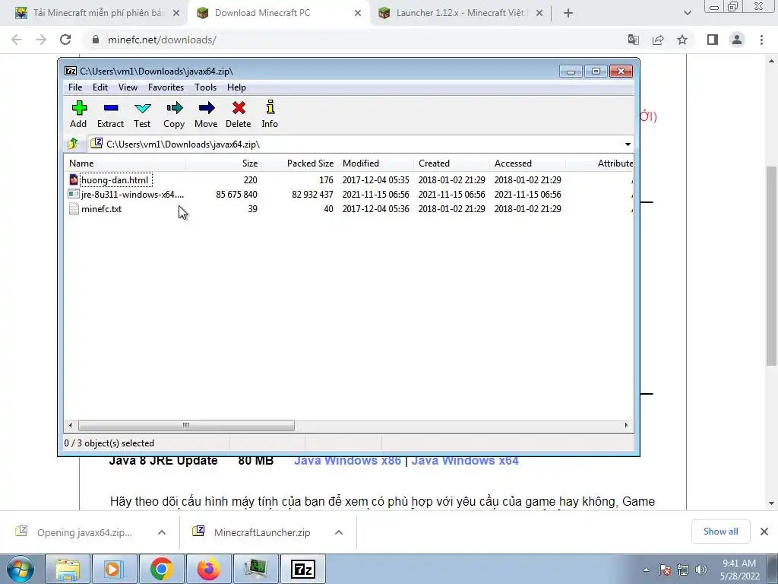Click the share page icon in Chrome
This screenshot has height=584, width=778.
(x=658, y=40)
